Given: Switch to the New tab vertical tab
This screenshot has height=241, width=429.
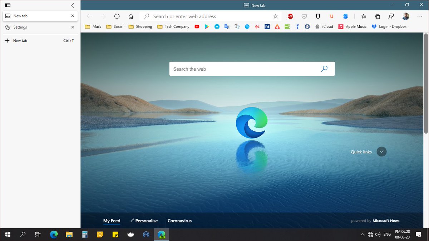Looking at the screenshot, I should point(40,16).
